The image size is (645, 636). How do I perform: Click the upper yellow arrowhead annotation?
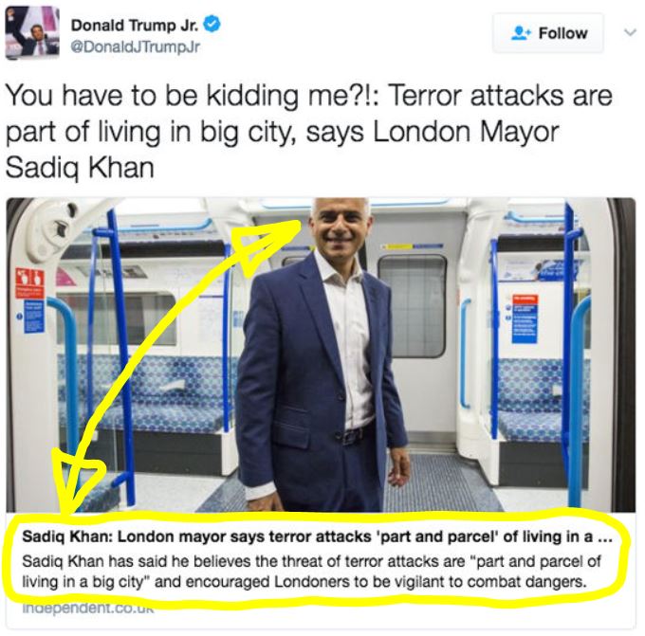264,246
